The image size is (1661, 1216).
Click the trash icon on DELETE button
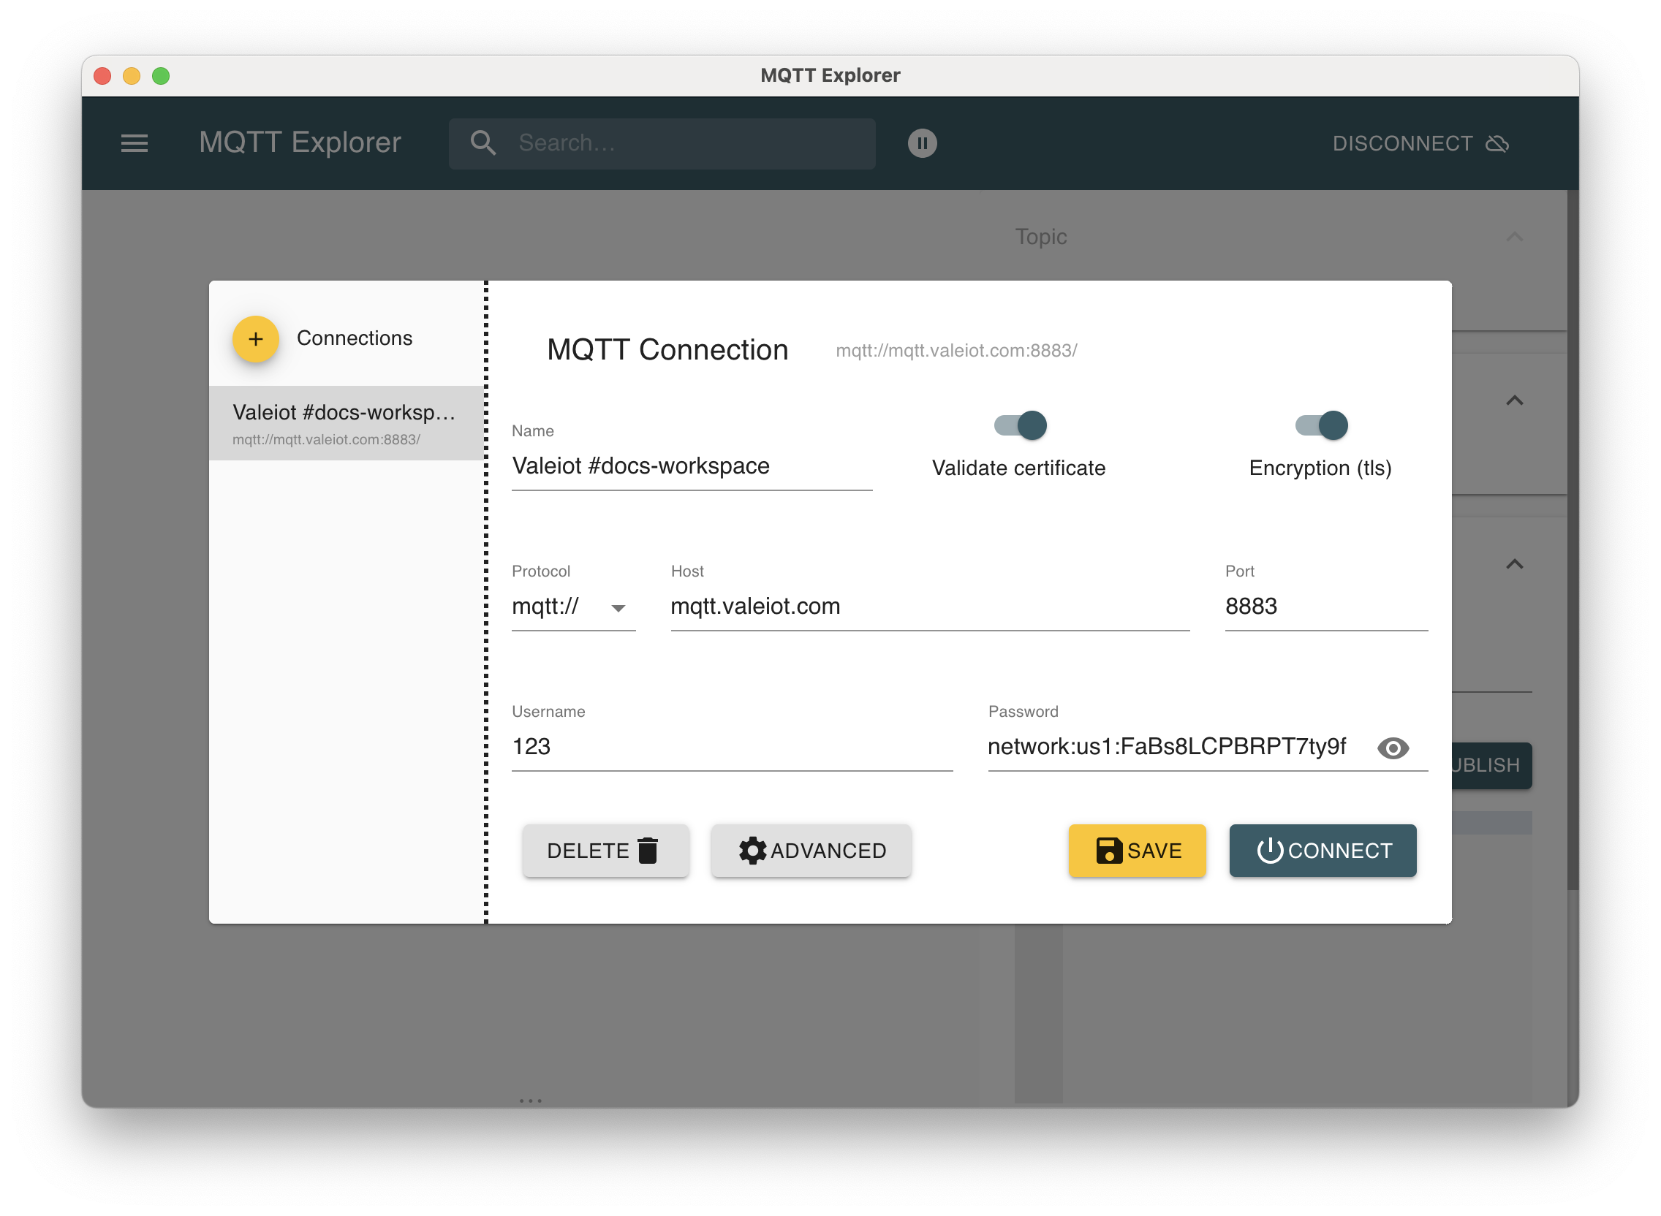[647, 849]
